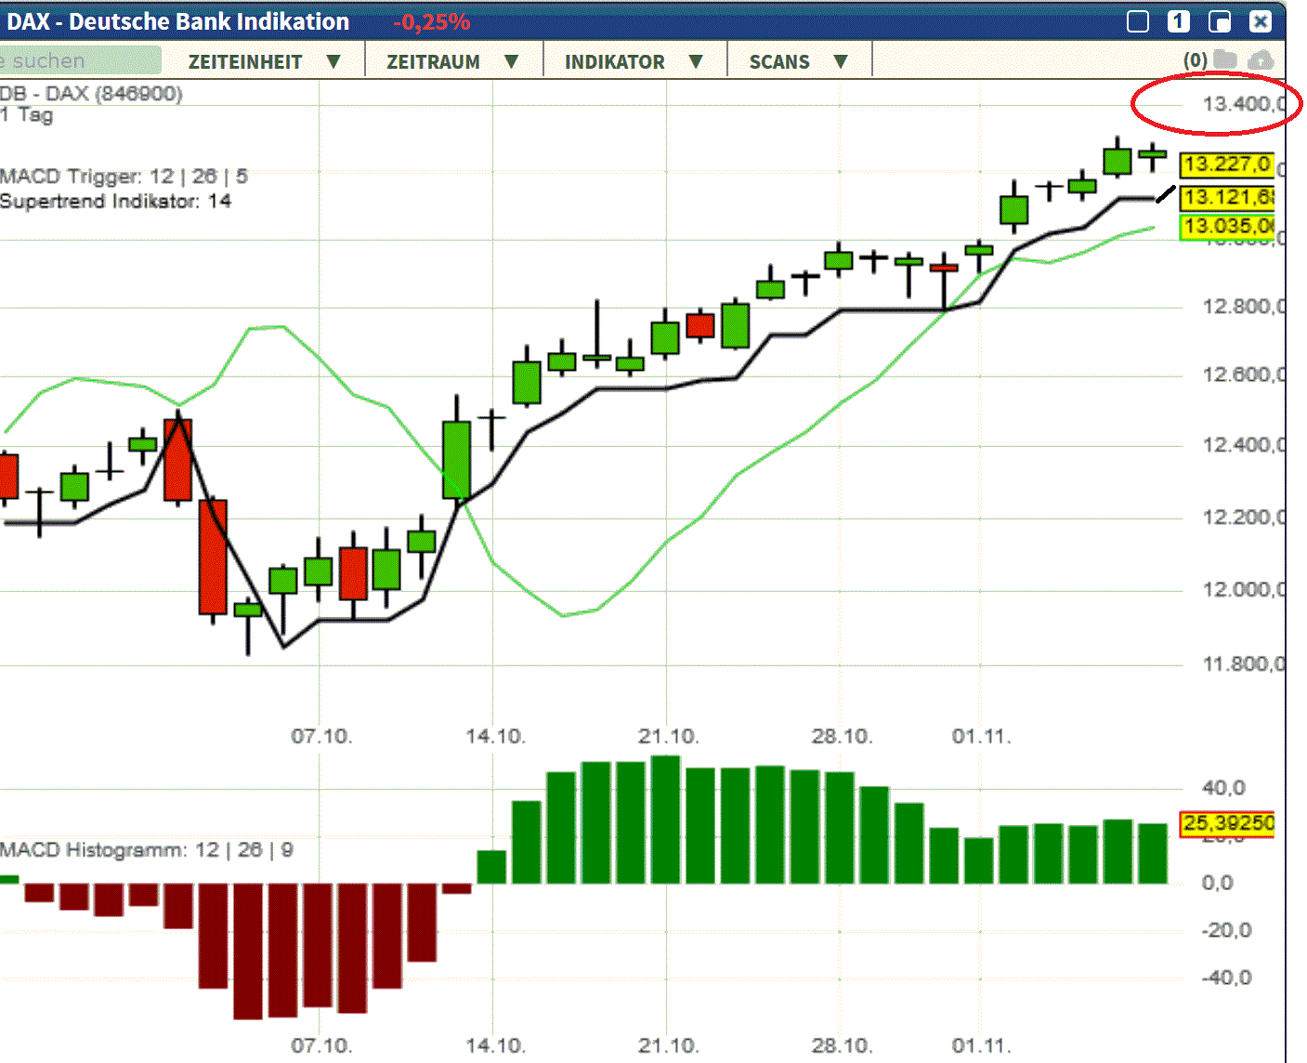Screen dimensions: 1307x1063
Task: Open the ZEITRAUM dropdown
Action: click(x=452, y=62)
